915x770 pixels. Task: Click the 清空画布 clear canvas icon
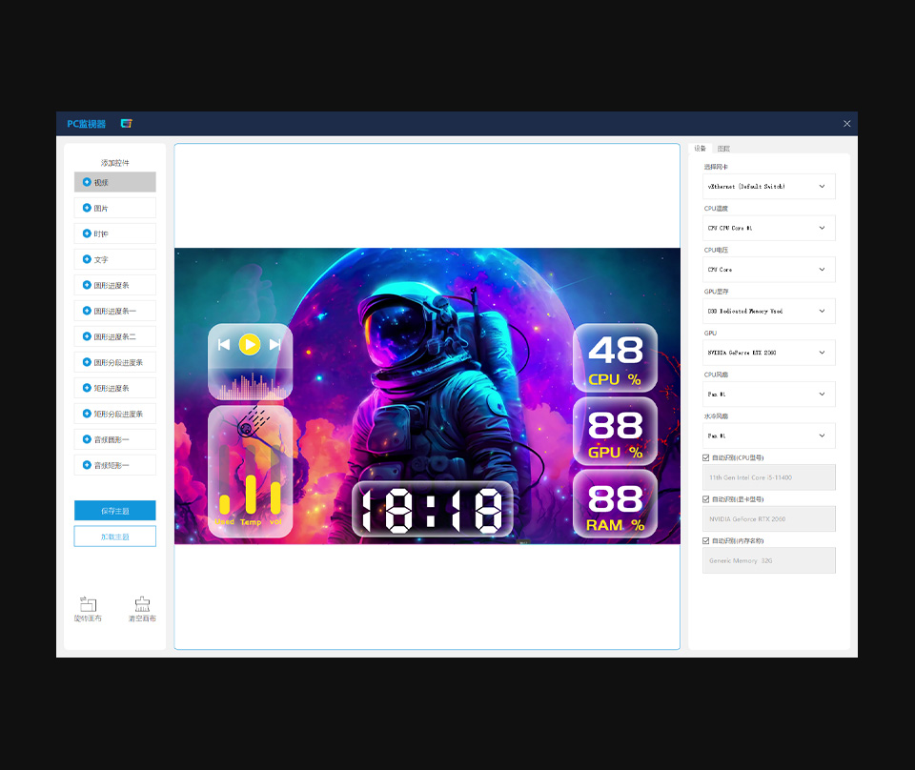(x=142, y=604)
